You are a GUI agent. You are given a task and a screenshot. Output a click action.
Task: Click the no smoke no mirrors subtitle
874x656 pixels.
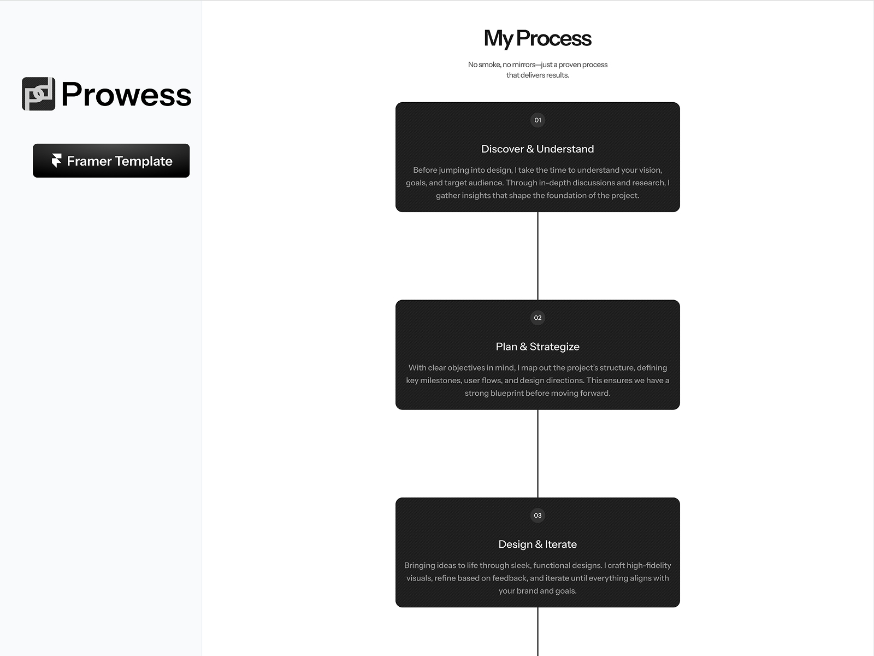[538, 69]
